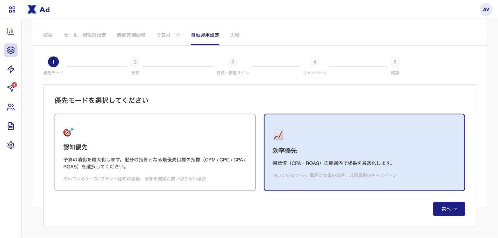498x238 pixels.
Task: Select the 自動運用設定 tab
Action: coord(205,35)
